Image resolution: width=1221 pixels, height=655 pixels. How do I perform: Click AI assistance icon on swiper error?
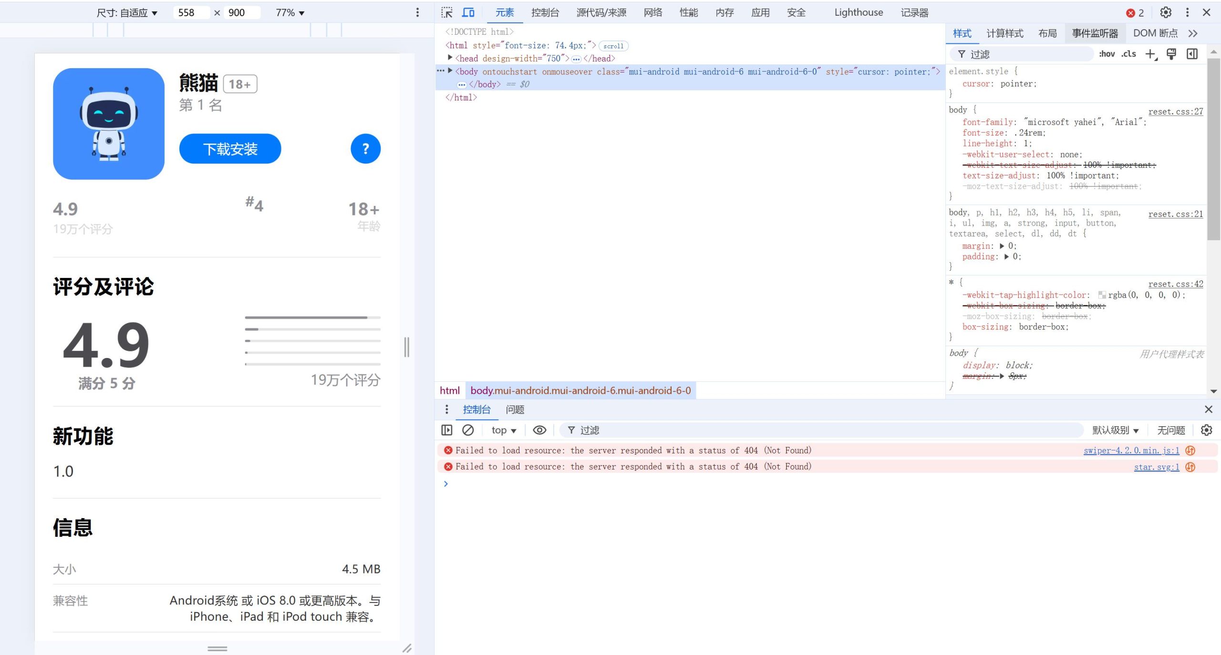tap(1190, 450)
